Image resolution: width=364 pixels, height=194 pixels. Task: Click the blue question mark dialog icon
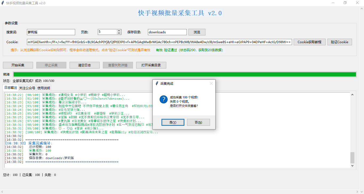pos(163,100)
